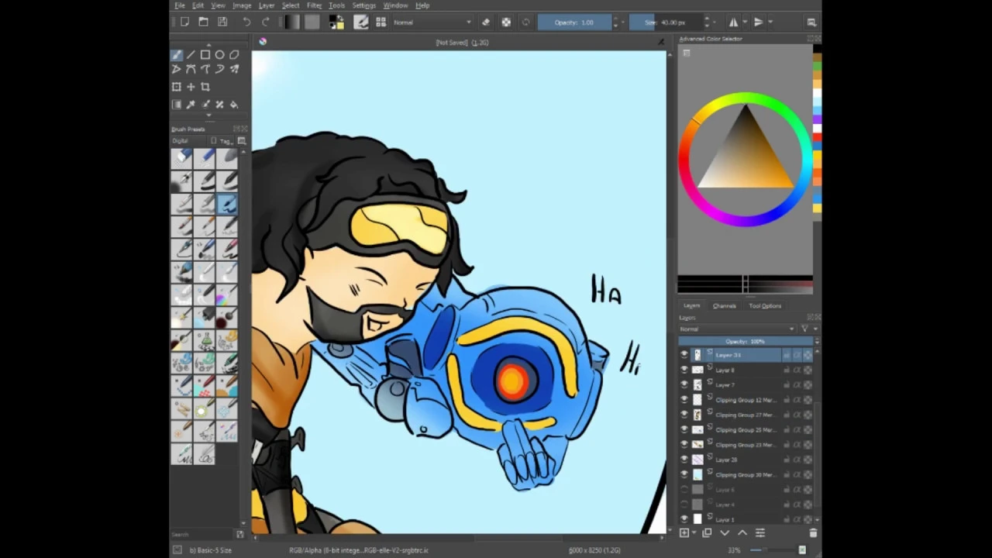992x558 pixels.
Task: Select the Smart Patch tool
Action: [x=219, y=105]
